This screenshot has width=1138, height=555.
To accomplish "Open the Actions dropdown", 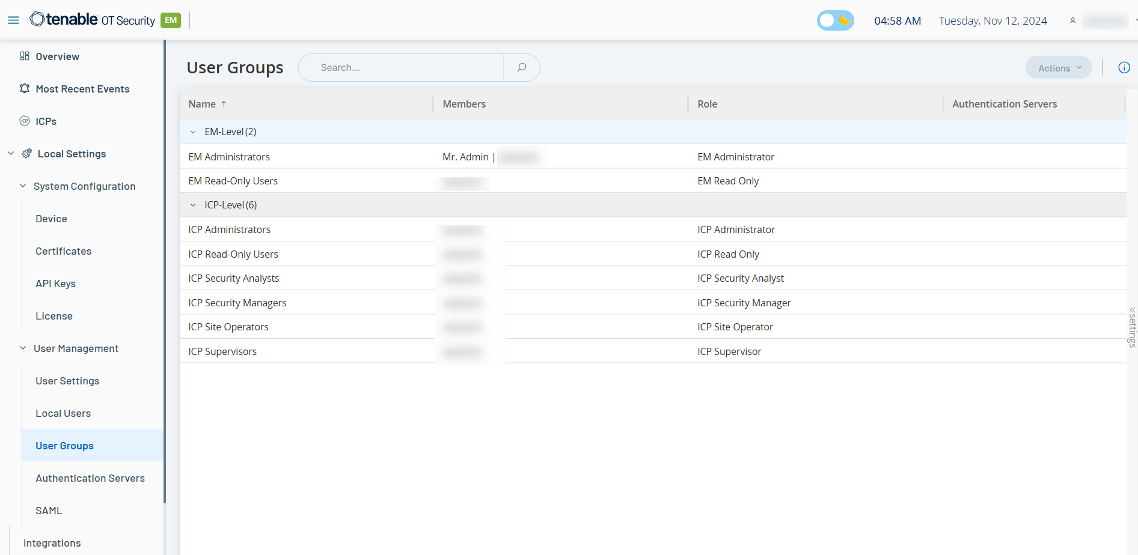I will click(1059, 68).
